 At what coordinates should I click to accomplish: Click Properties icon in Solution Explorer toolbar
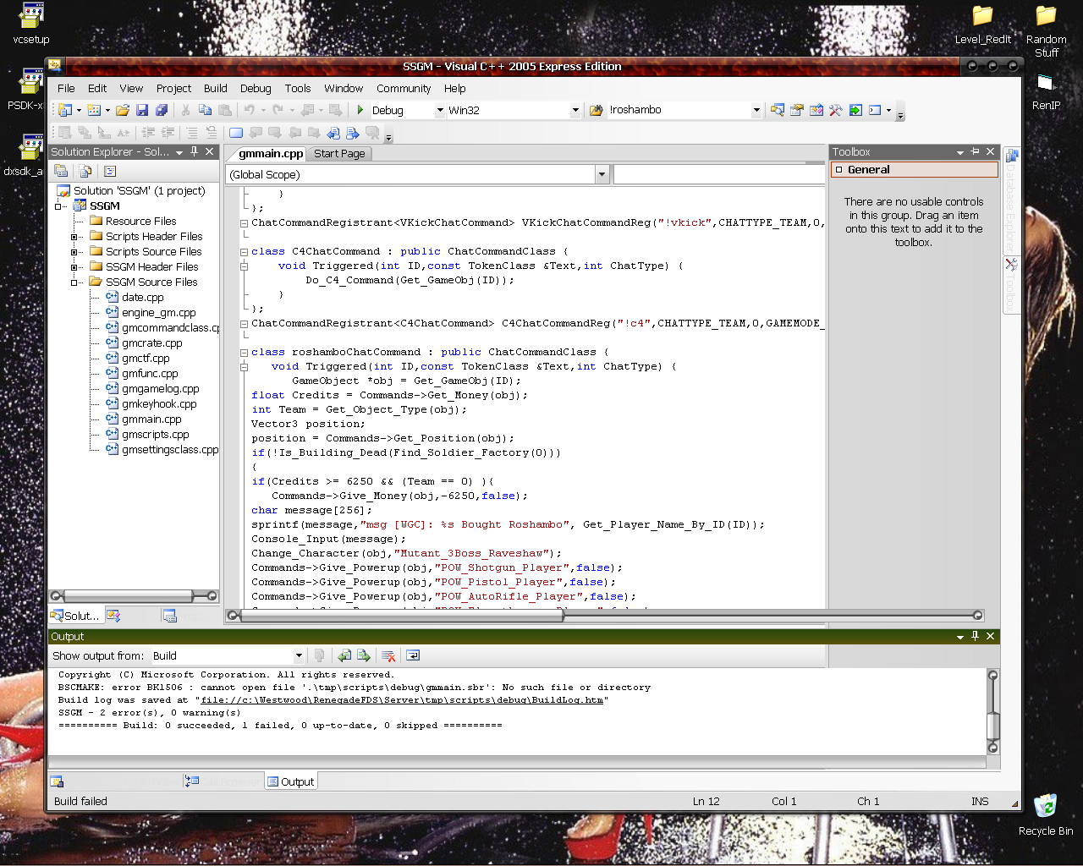61,171
